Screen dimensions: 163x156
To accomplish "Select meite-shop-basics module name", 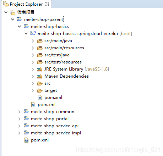I will pyautogui.click(x=50, y=27).
